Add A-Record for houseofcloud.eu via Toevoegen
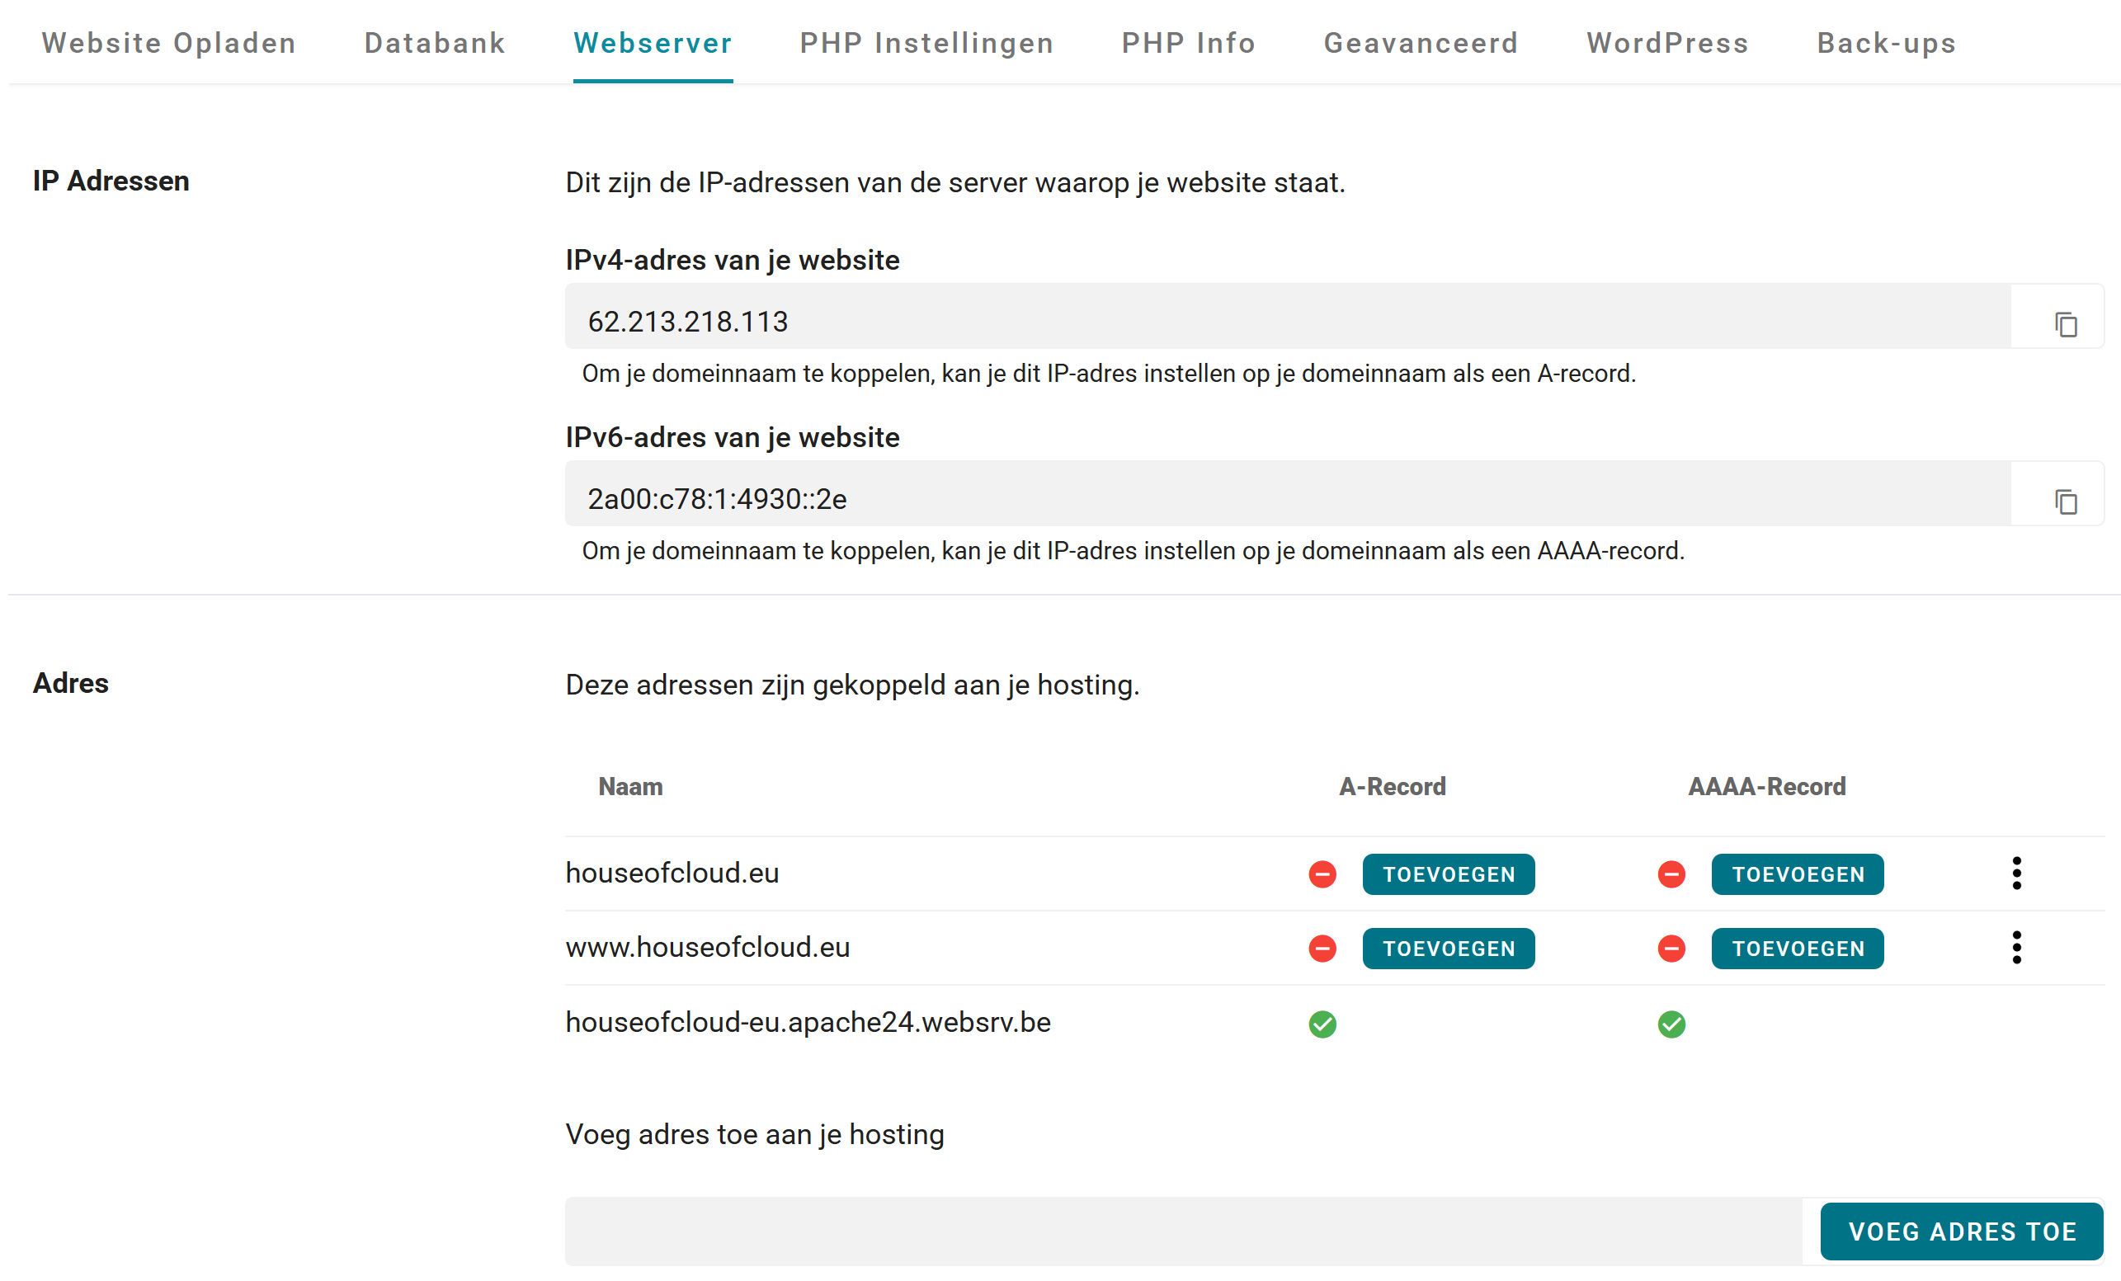Image resolution: width=2121 pixels, height=1281 pixels. click(1448, 874)
